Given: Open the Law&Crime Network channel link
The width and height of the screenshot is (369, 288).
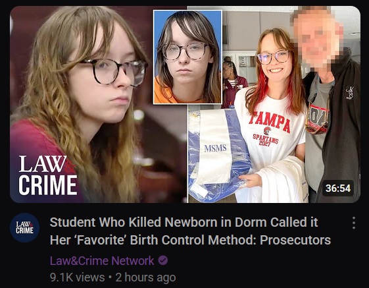Looking at the screenshot, I should click(x=102, y=260).
